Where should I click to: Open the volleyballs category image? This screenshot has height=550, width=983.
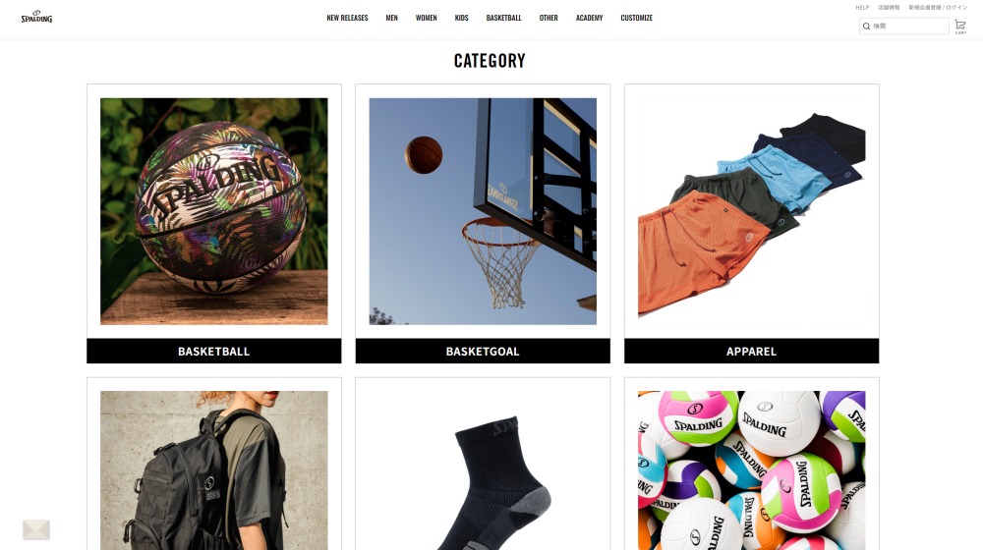(752, 470)
